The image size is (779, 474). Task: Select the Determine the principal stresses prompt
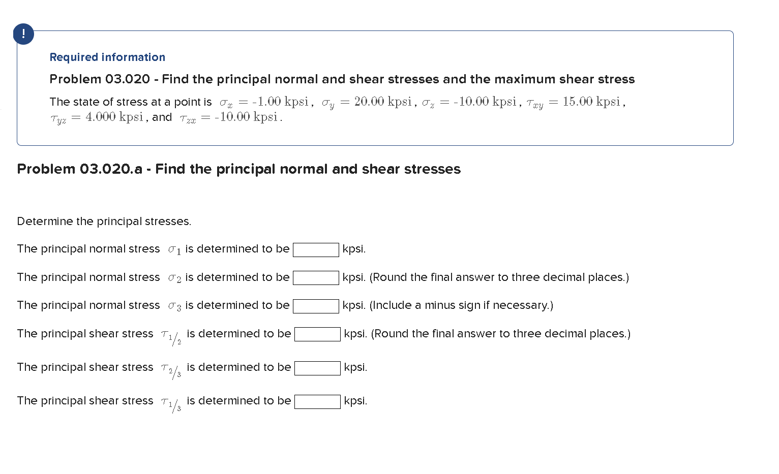pyautogui.click(x=104, y=221)
